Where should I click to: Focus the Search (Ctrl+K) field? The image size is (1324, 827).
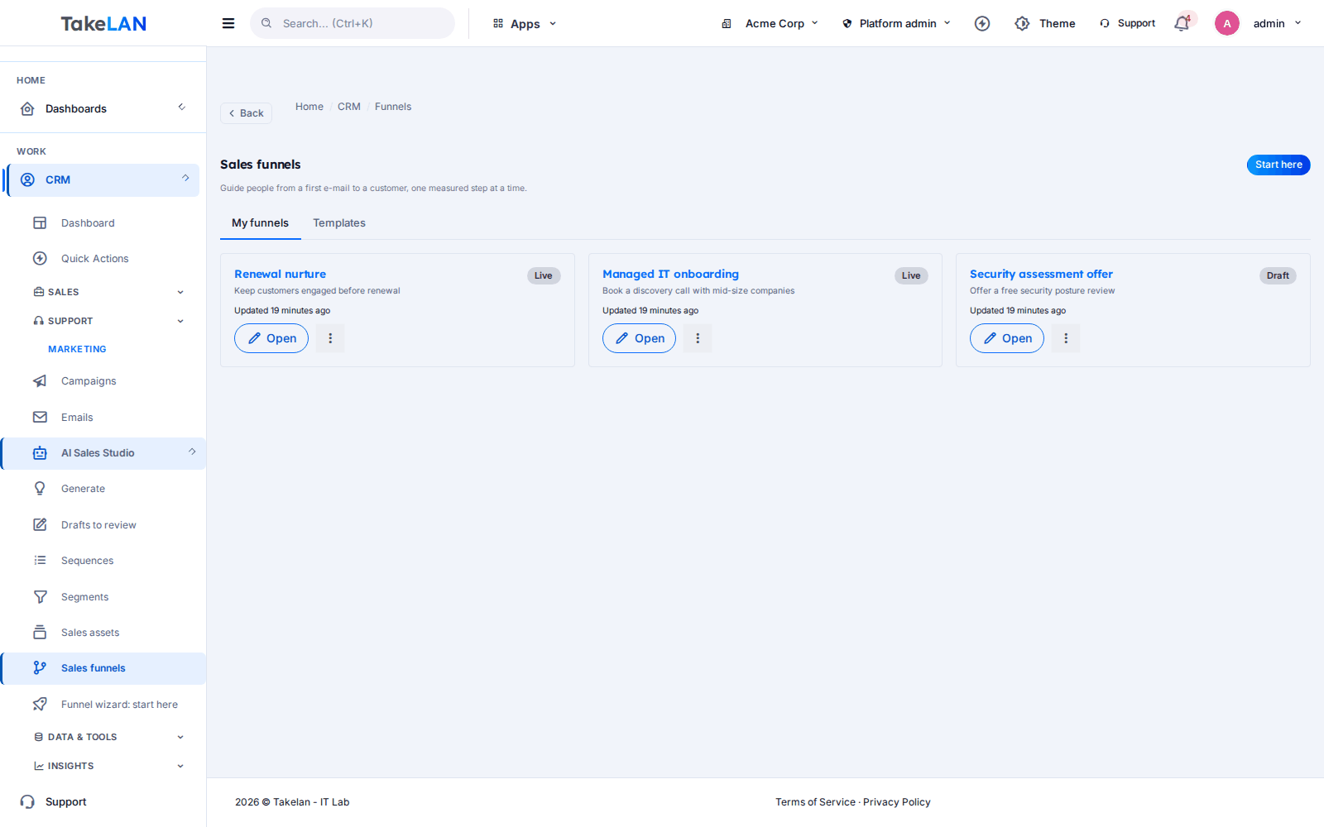pyautogui.click(x=353, y=23)
